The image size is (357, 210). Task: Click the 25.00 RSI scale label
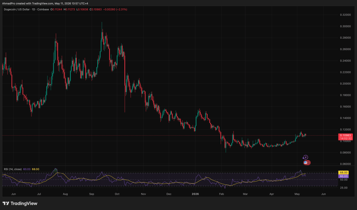(x=344, y=188)
